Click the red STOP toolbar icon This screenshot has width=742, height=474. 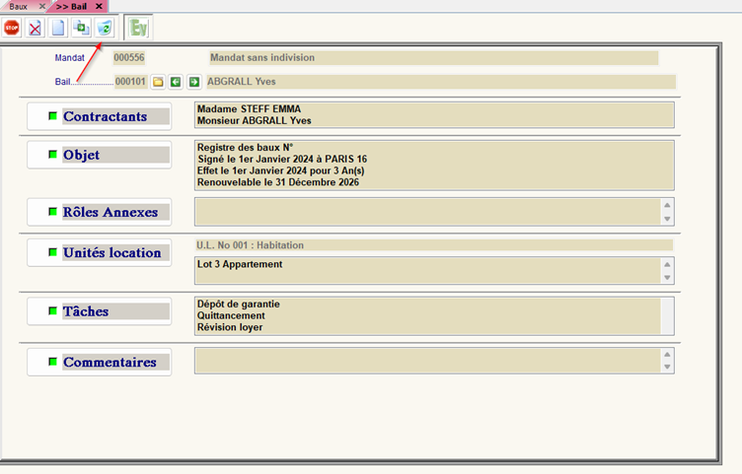pyautogui.click(x=12, y=29)
